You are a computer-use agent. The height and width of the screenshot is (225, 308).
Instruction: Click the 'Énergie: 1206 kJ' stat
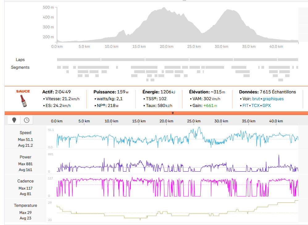[159, 92]
